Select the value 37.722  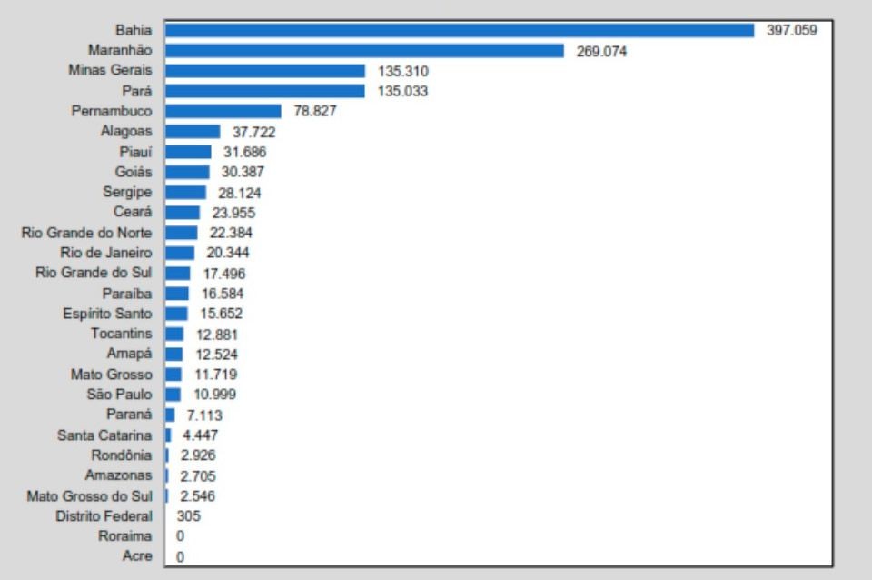pos(254,132)
